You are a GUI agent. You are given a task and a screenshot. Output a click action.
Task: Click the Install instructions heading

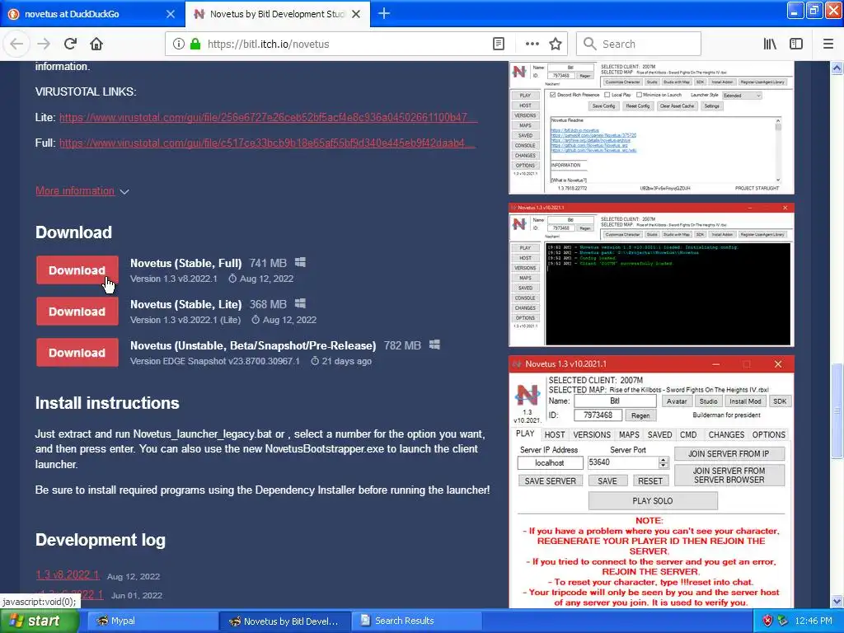coord(107,403)
